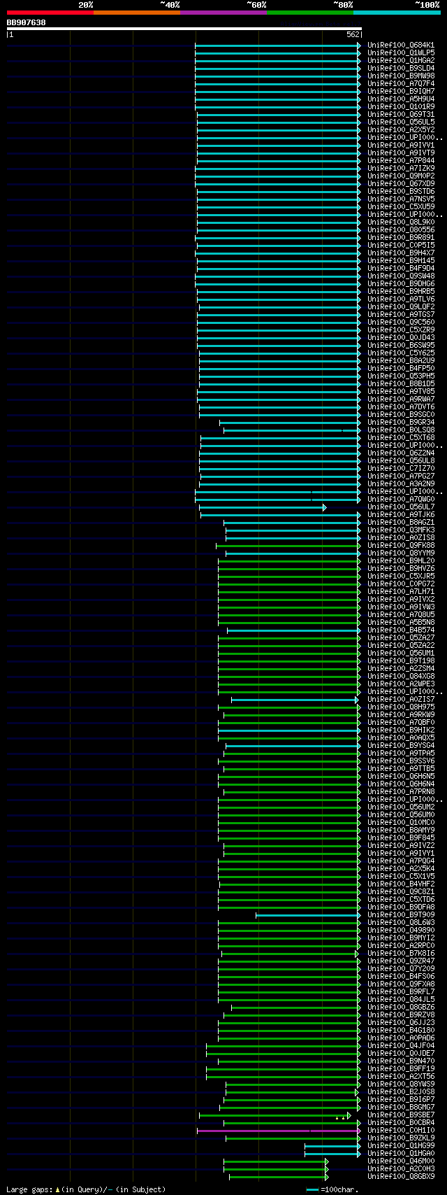
Task: Select label UniRef100_Q7Y209
Action: coord(401,969)
